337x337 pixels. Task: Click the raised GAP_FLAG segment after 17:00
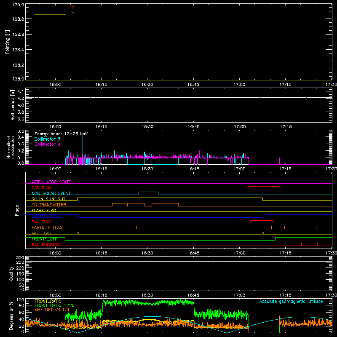pos(264,187)
